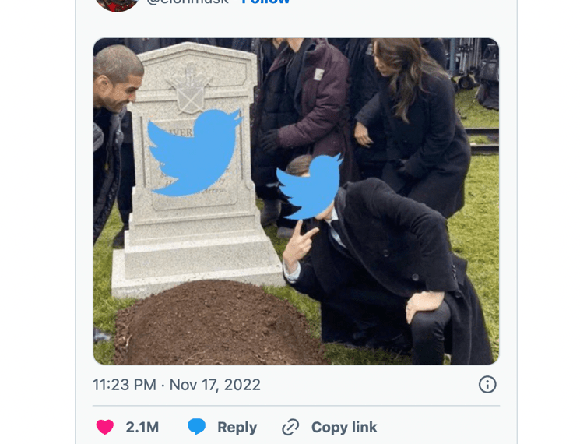
Task: Open the graveyard meme image
Action: [296, 201]
